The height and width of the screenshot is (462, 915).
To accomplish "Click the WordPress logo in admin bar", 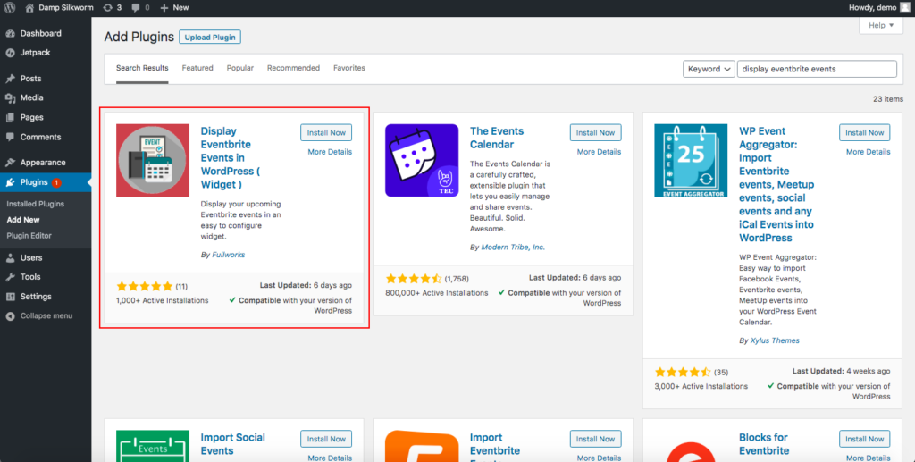I will point(9,7).
